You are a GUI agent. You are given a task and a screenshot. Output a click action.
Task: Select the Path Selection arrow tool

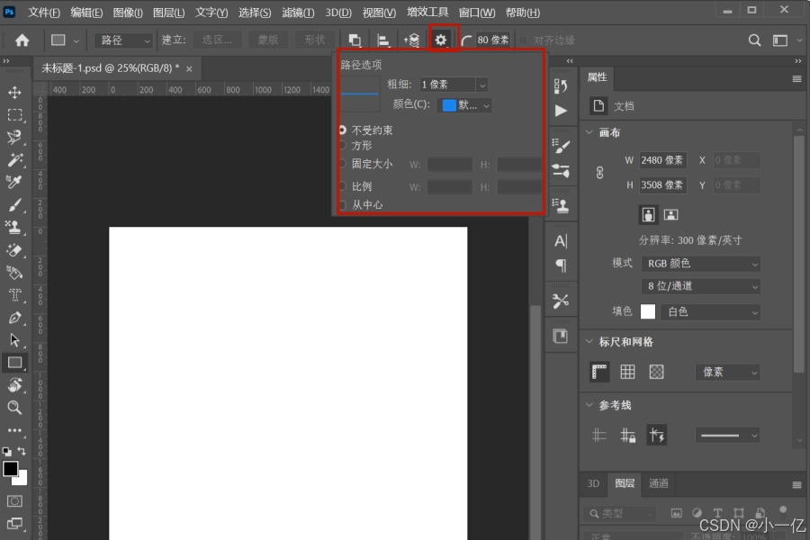[x=14, y=340]
